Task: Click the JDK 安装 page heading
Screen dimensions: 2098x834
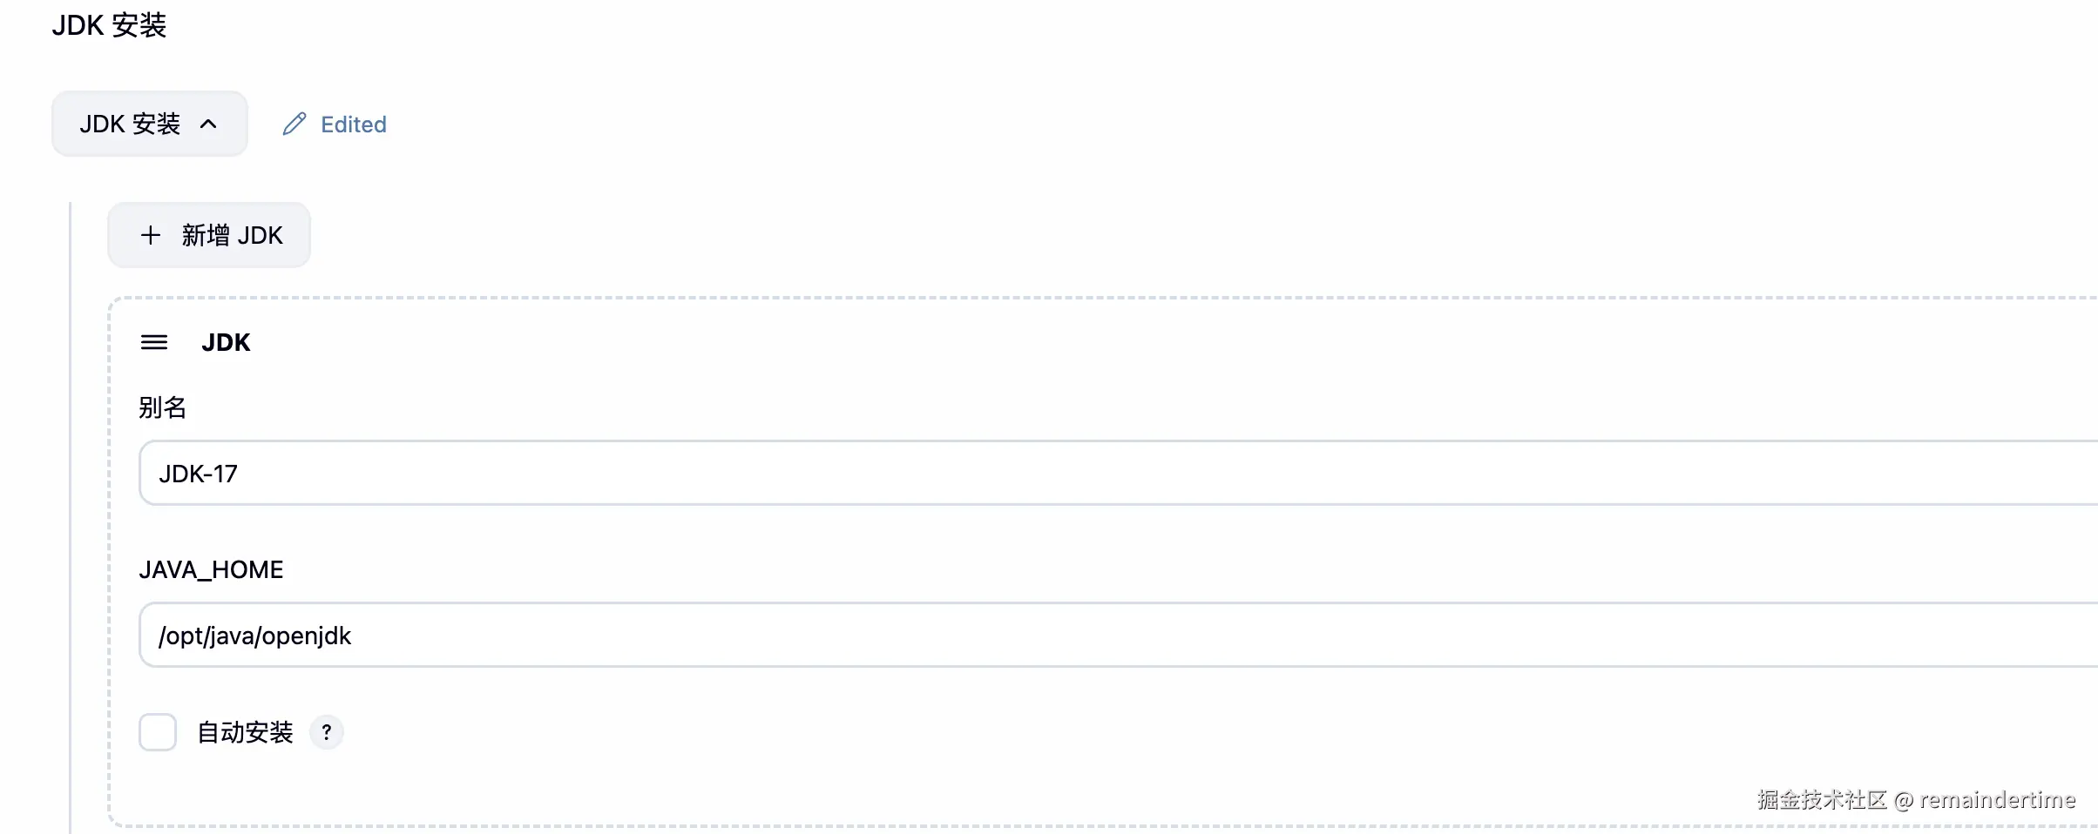Action: click(109, 25)
